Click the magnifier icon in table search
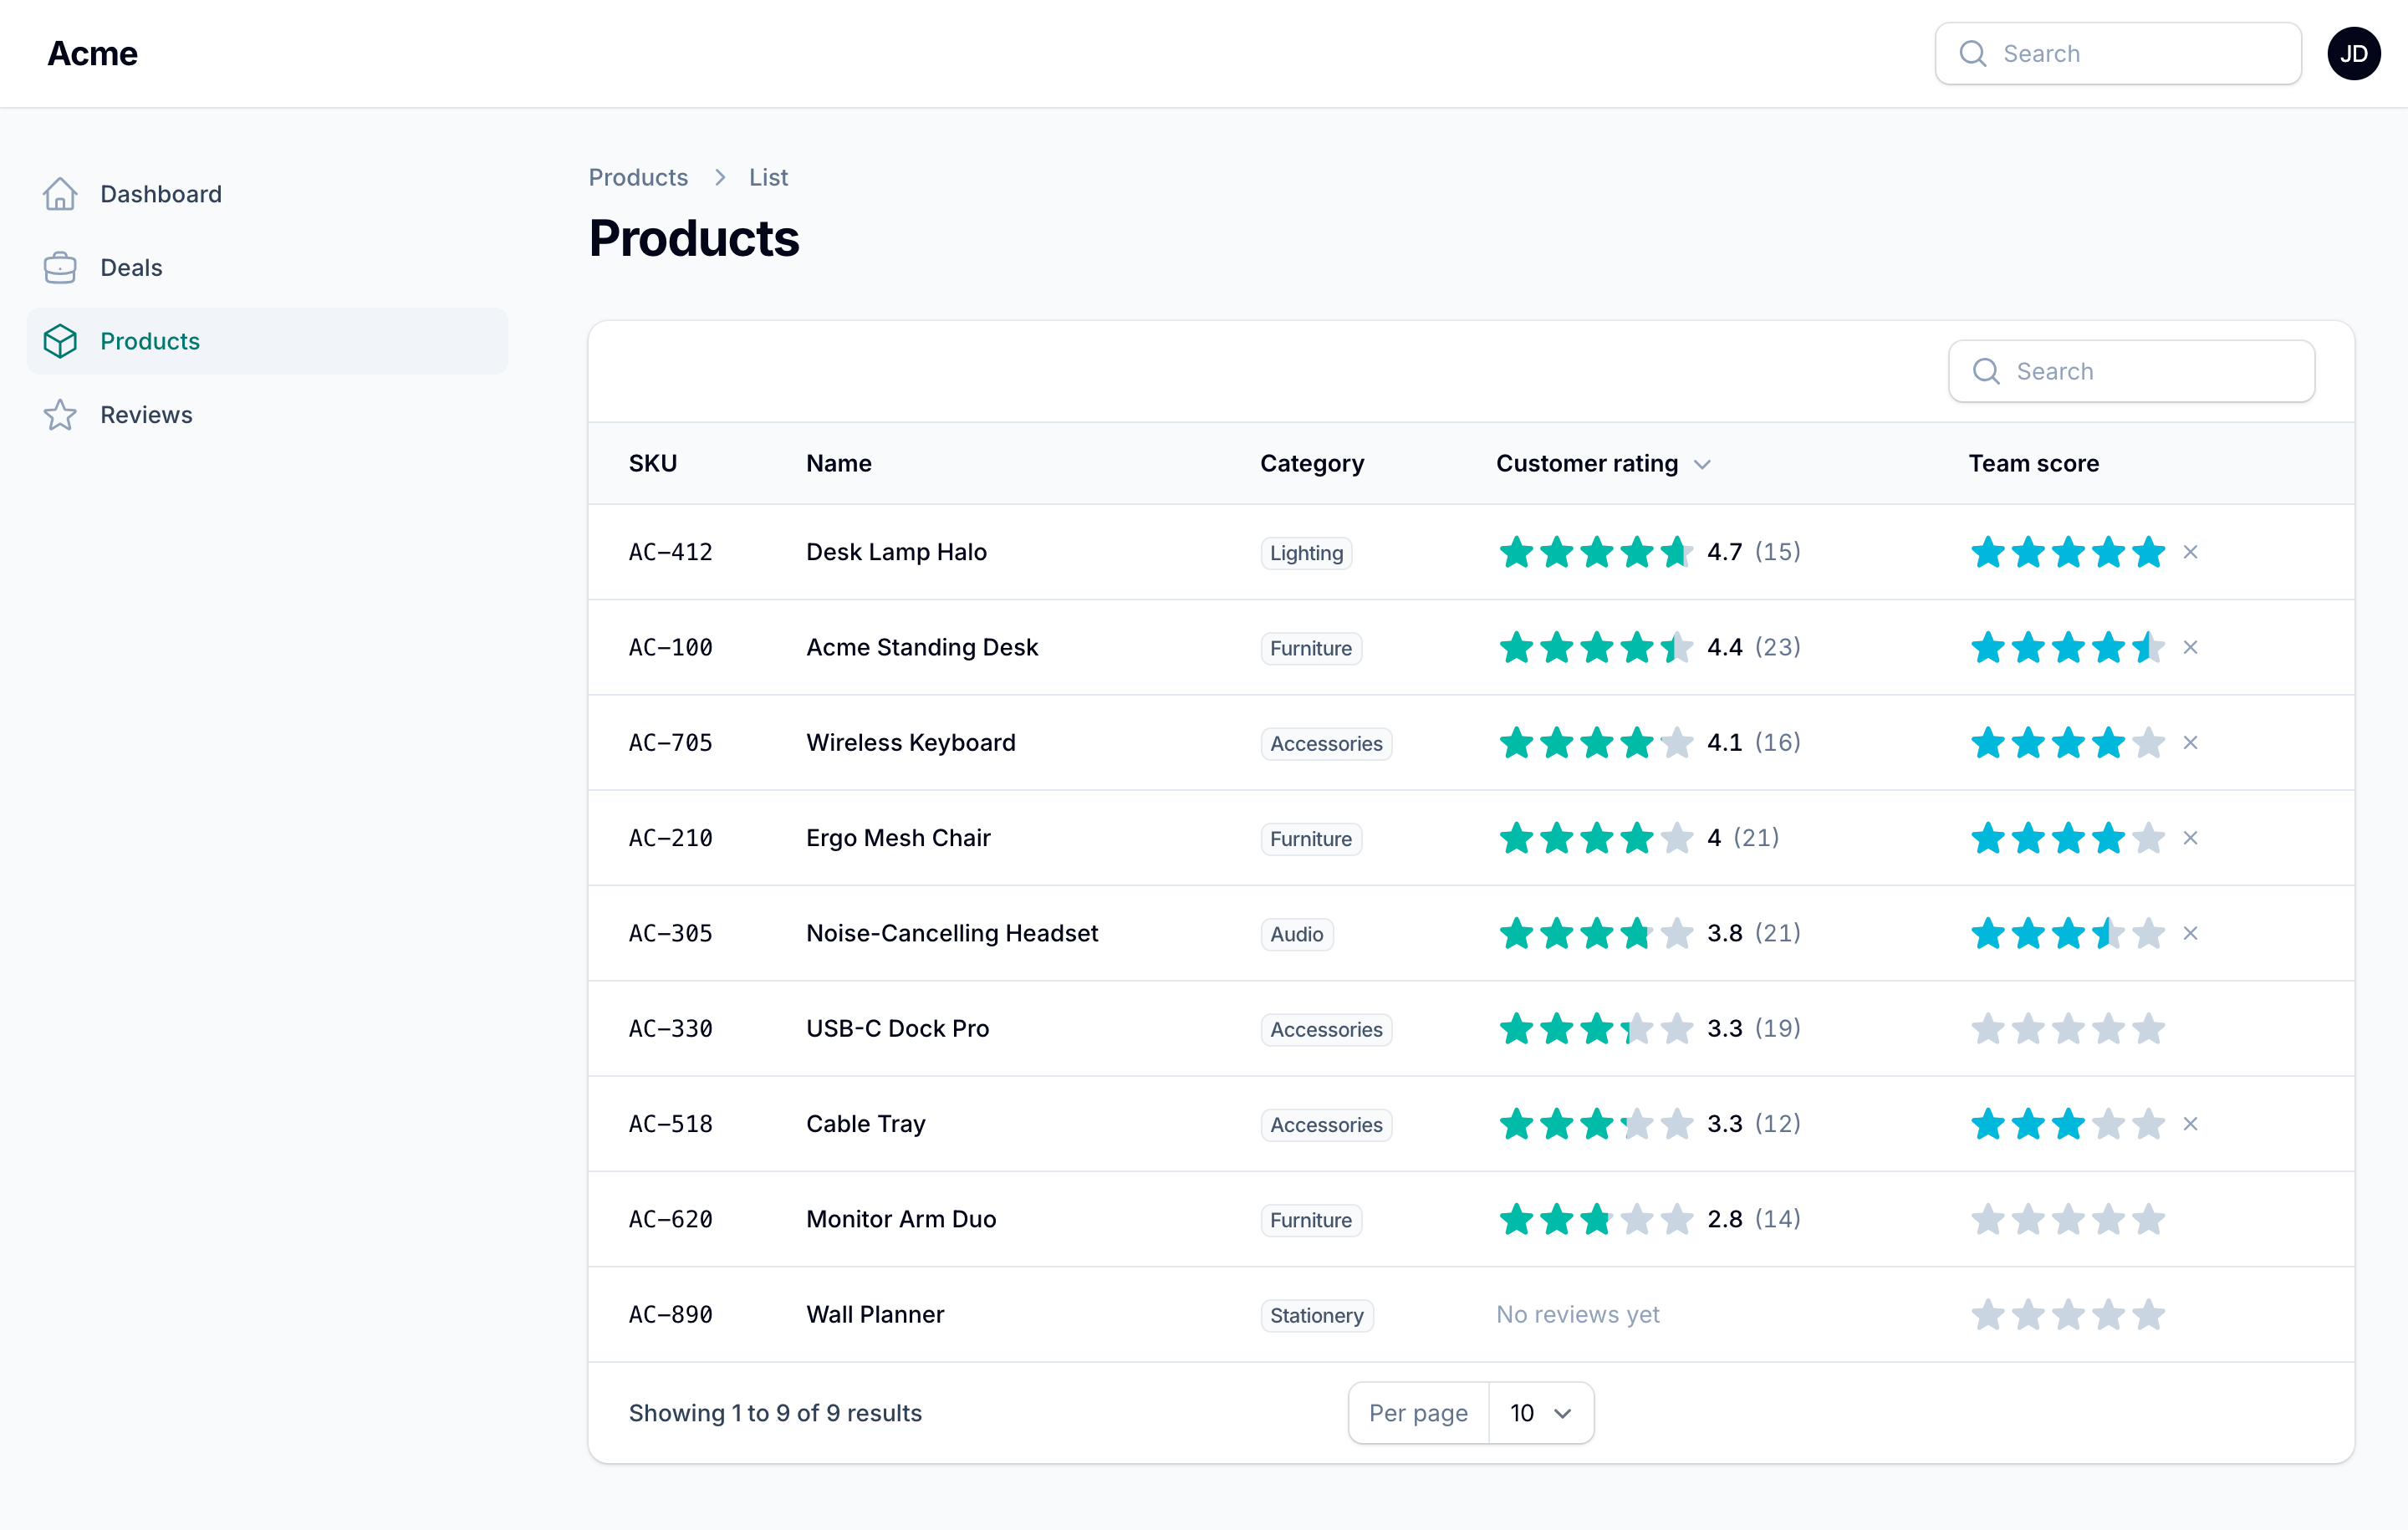This screenshot has width=2408, height=1530. pyautogui.click(x=1986, y=371)
